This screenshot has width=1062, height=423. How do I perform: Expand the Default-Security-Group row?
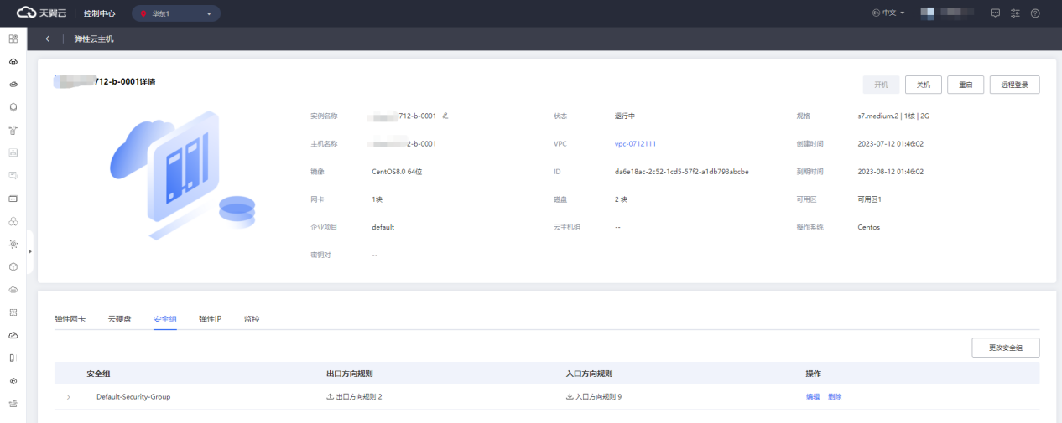click(x=68, y=397)
